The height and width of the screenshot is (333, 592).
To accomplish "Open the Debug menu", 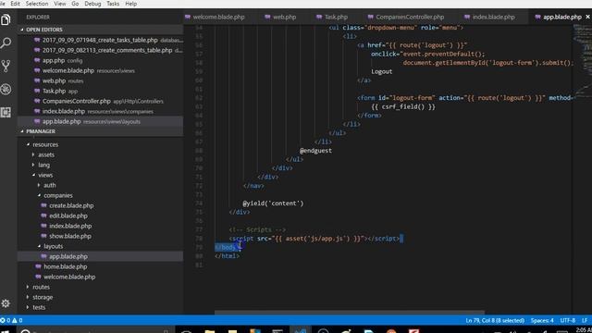I will [92, 4].
